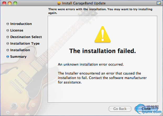
Task: Minimize the window with yellow button
Action: (x=10, y=3)
